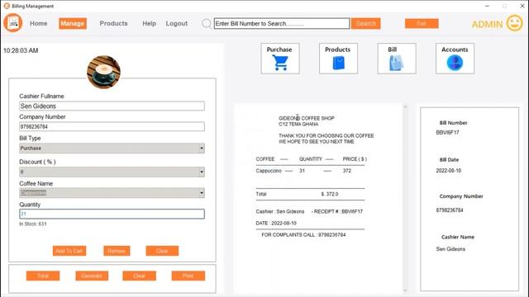The width and height of the screenshot is (529, 297).
Task: Go to the Home menu
Action: (39, 23)
